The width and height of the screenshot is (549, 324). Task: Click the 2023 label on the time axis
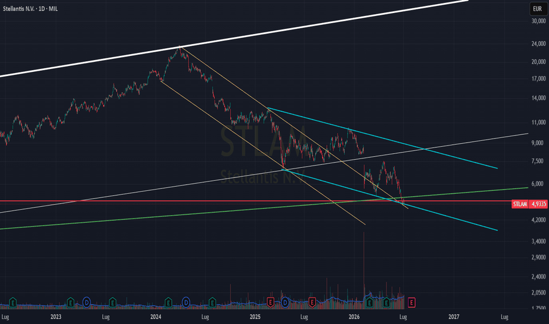[x=56, y=317]
